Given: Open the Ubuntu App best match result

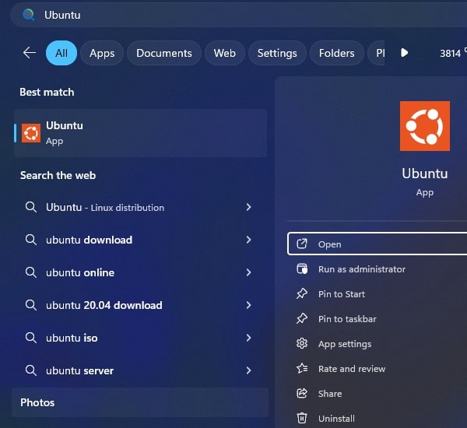Looking at the screenshot, I should coord(141,133).
